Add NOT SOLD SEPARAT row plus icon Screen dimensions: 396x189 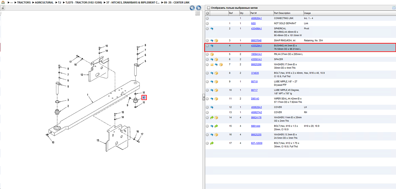click(208, 24)
